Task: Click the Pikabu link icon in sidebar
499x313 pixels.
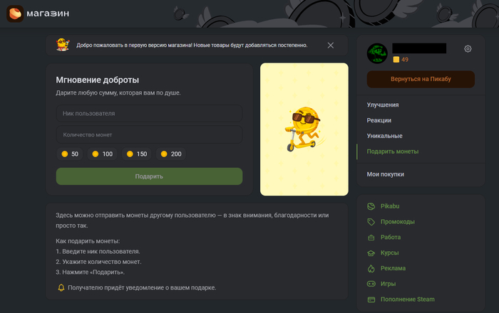Action: (x=371, y=206)
